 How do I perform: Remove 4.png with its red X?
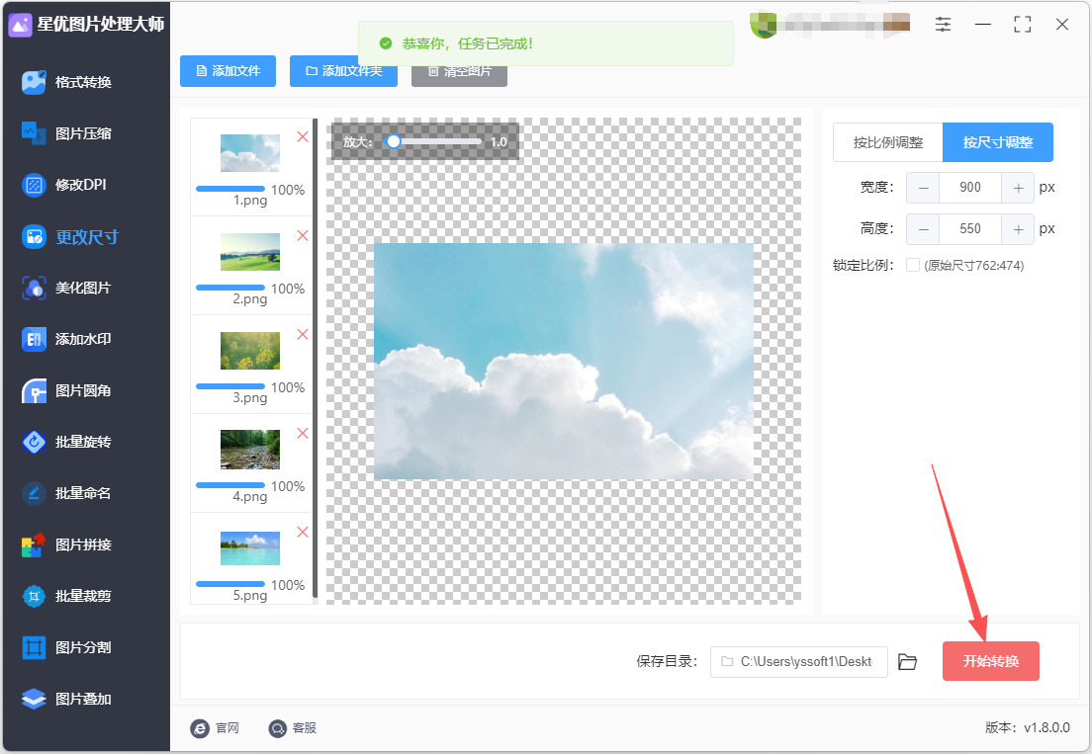[x=303, y=434]
